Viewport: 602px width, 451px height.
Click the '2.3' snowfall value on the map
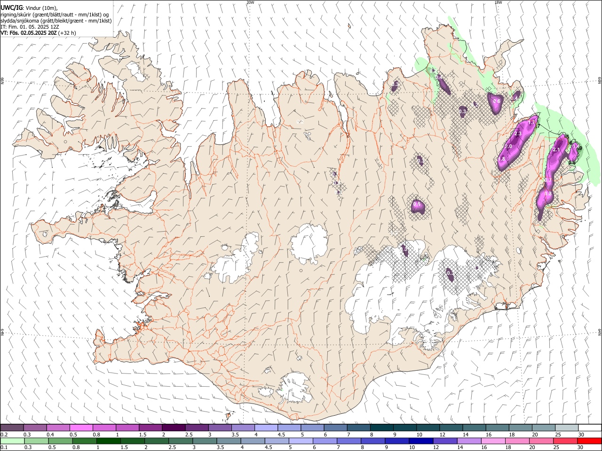tap(518, 134)
